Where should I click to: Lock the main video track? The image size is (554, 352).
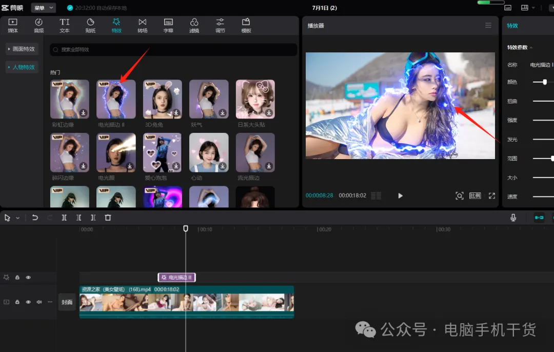click(17, 302)
